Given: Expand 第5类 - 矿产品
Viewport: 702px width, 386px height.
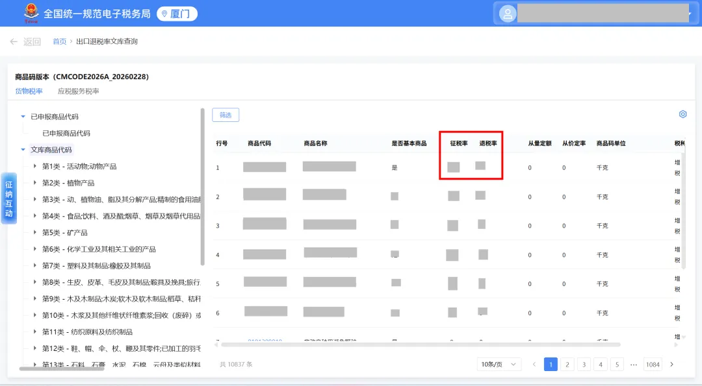Looking at the screenshot, I should 35,232.
